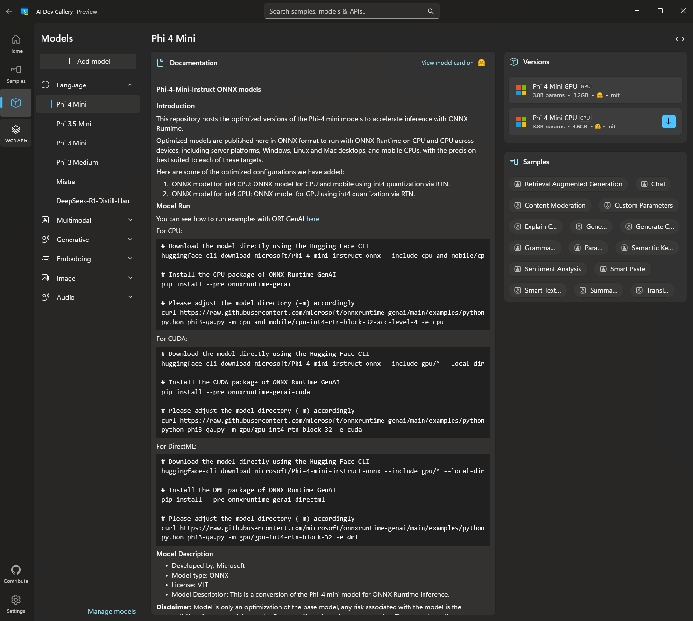Download the Phi 4 Mini CPU model
This screenshot has height=621, width=693.
[x=668, y=122]
